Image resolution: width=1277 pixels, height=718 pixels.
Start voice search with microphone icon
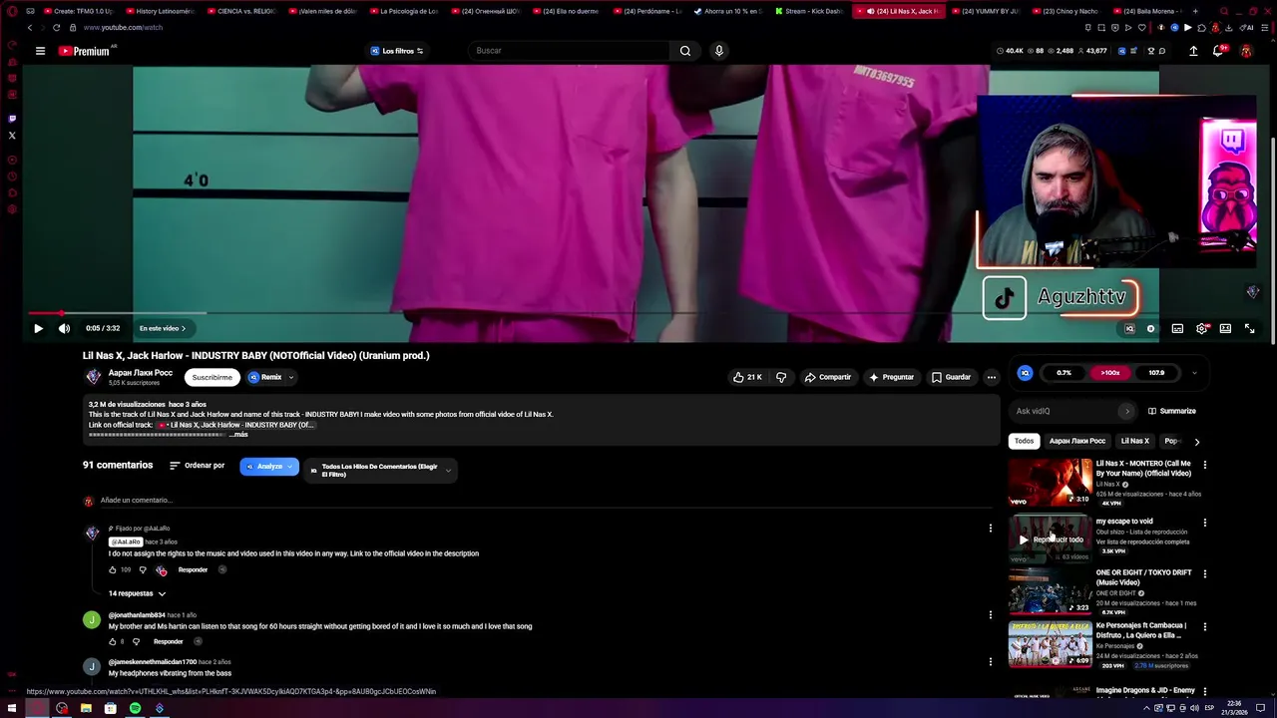pyautogui.click(x=718, y=51)
